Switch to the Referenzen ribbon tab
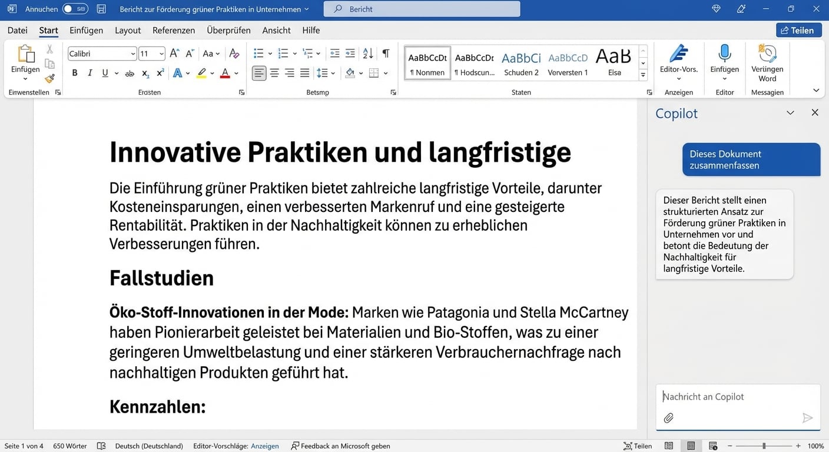The height and width of the screenshot is (452, 829). coord(174,30)
